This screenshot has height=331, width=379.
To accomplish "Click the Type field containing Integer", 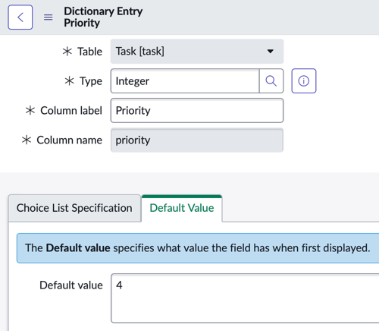I will pos(185,81).
